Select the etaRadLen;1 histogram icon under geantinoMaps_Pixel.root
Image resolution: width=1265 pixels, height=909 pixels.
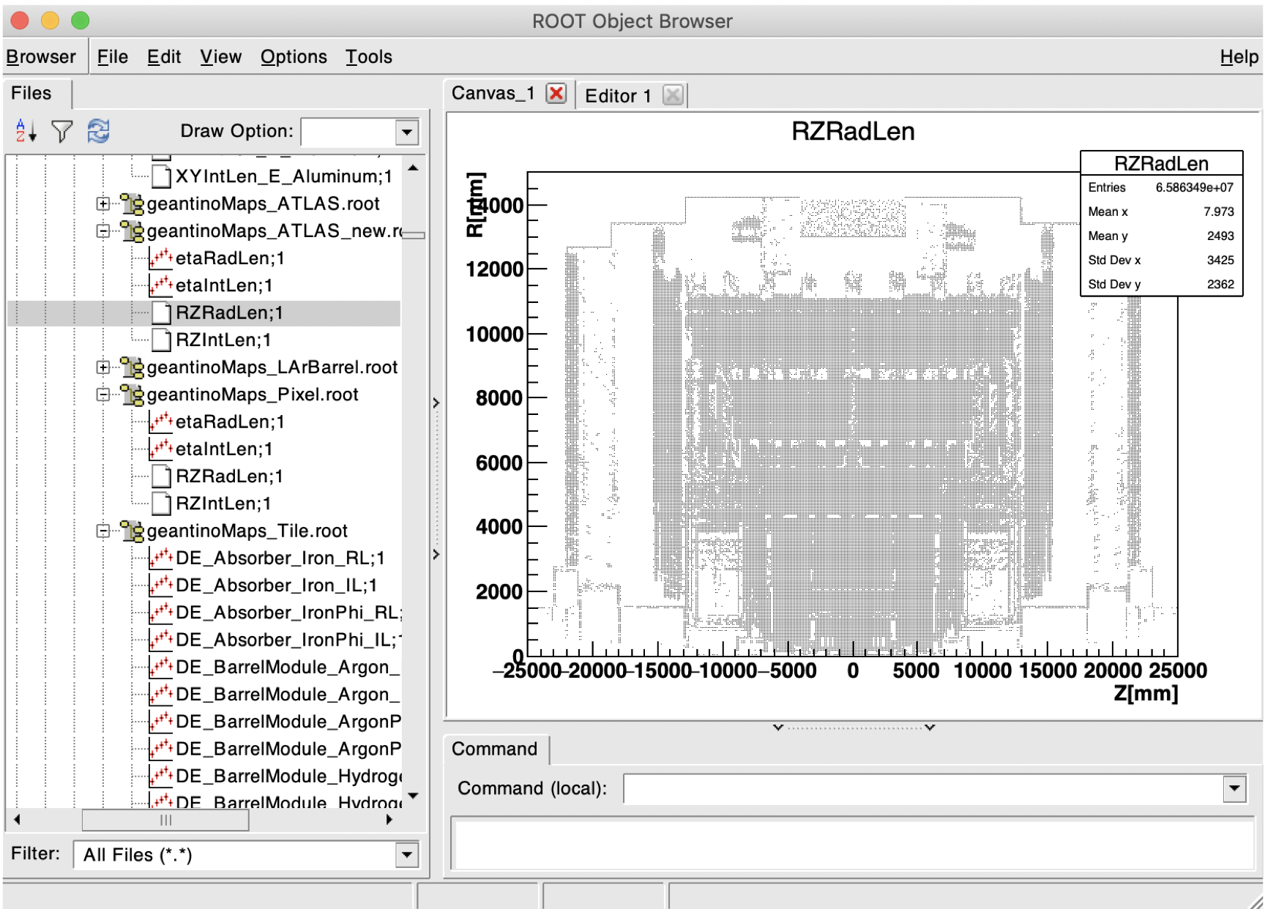click(x=160, y=422)
